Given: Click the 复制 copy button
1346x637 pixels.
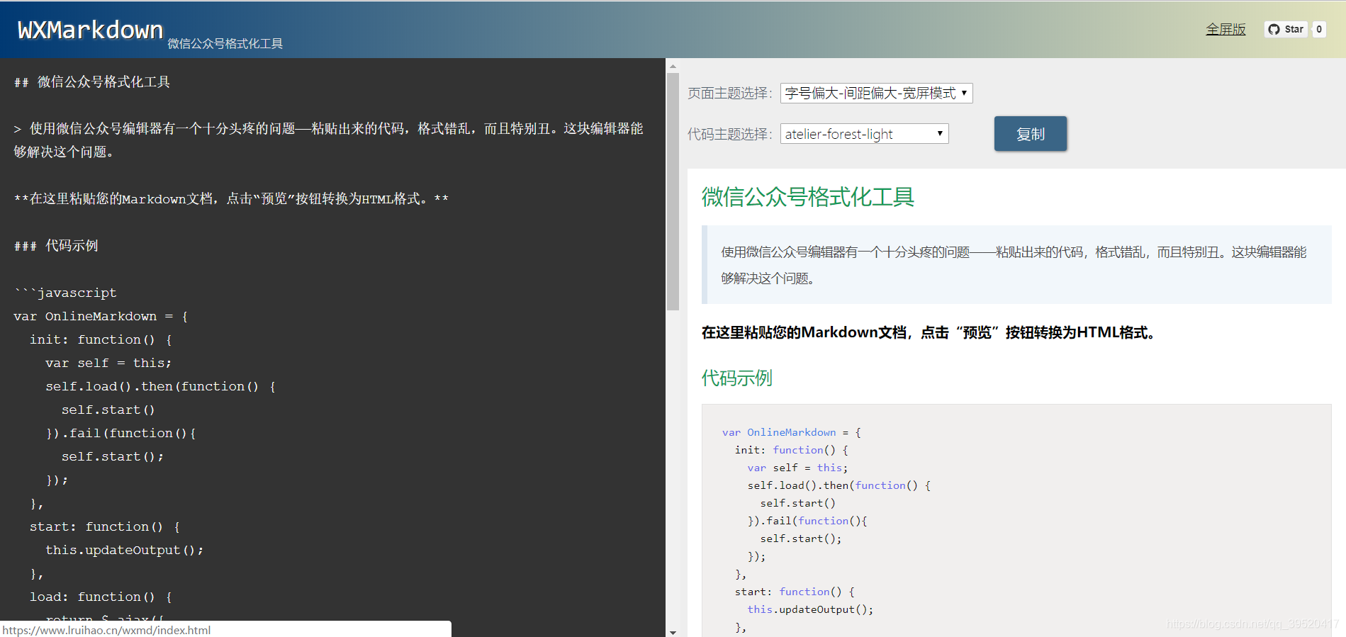Looking at the screenshot, I should pos(1030,134).
